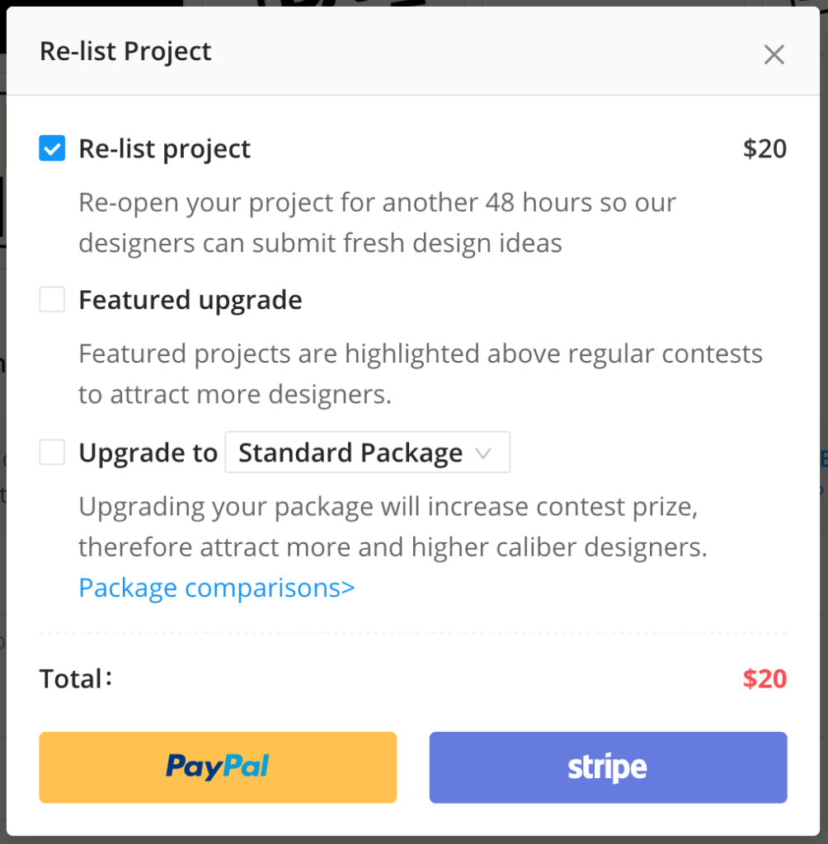Pay using the yellow PayPal button
The width and height of the screenshot is (828, 844).
[x=218, y=767]
